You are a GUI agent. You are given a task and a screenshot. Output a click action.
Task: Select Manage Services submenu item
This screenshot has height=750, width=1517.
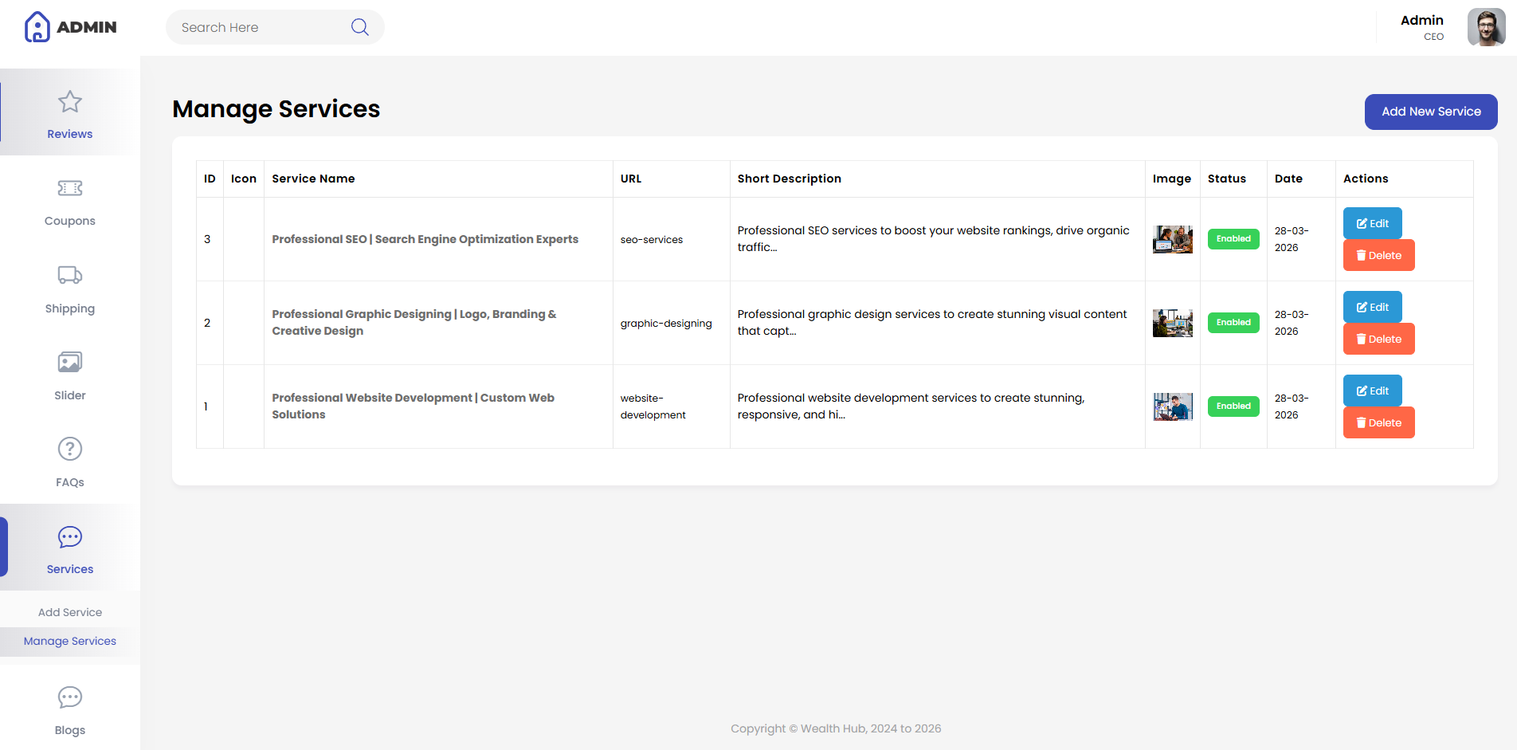pos(70,641)
